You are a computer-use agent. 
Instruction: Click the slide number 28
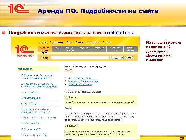click(182, 138)
